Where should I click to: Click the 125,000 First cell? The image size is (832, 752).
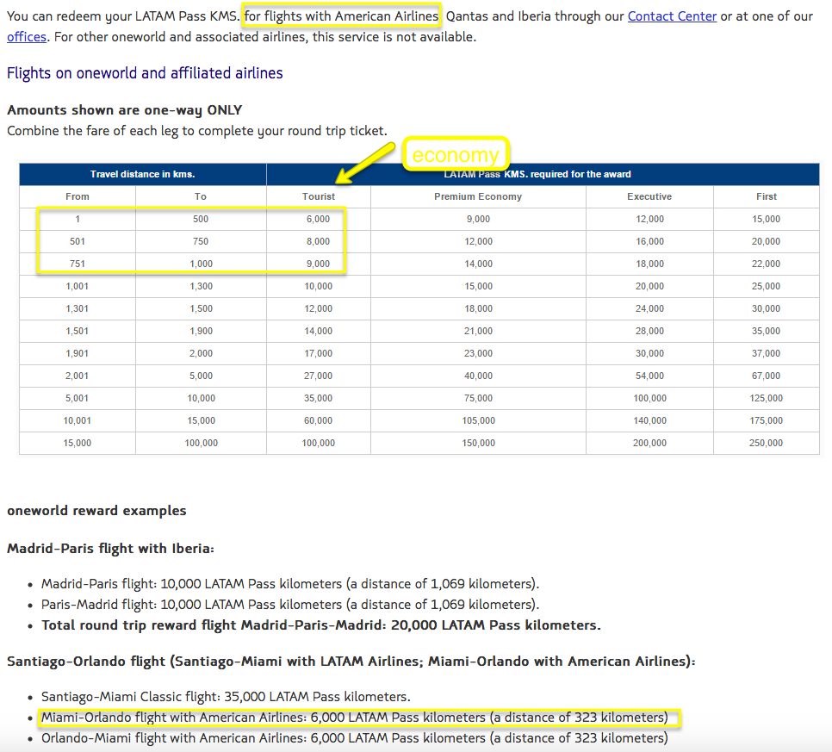click(767, 398)
